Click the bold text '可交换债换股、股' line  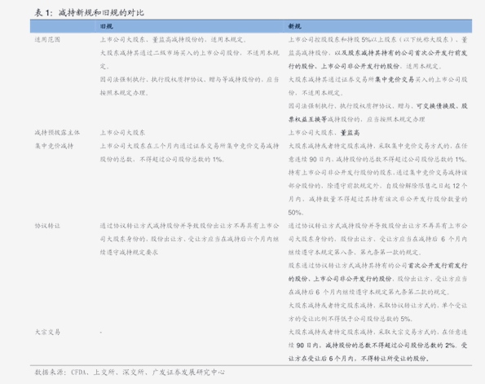[x=442, y=106]
